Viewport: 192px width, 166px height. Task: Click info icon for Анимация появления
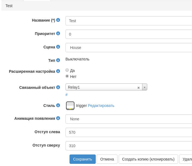58,118
